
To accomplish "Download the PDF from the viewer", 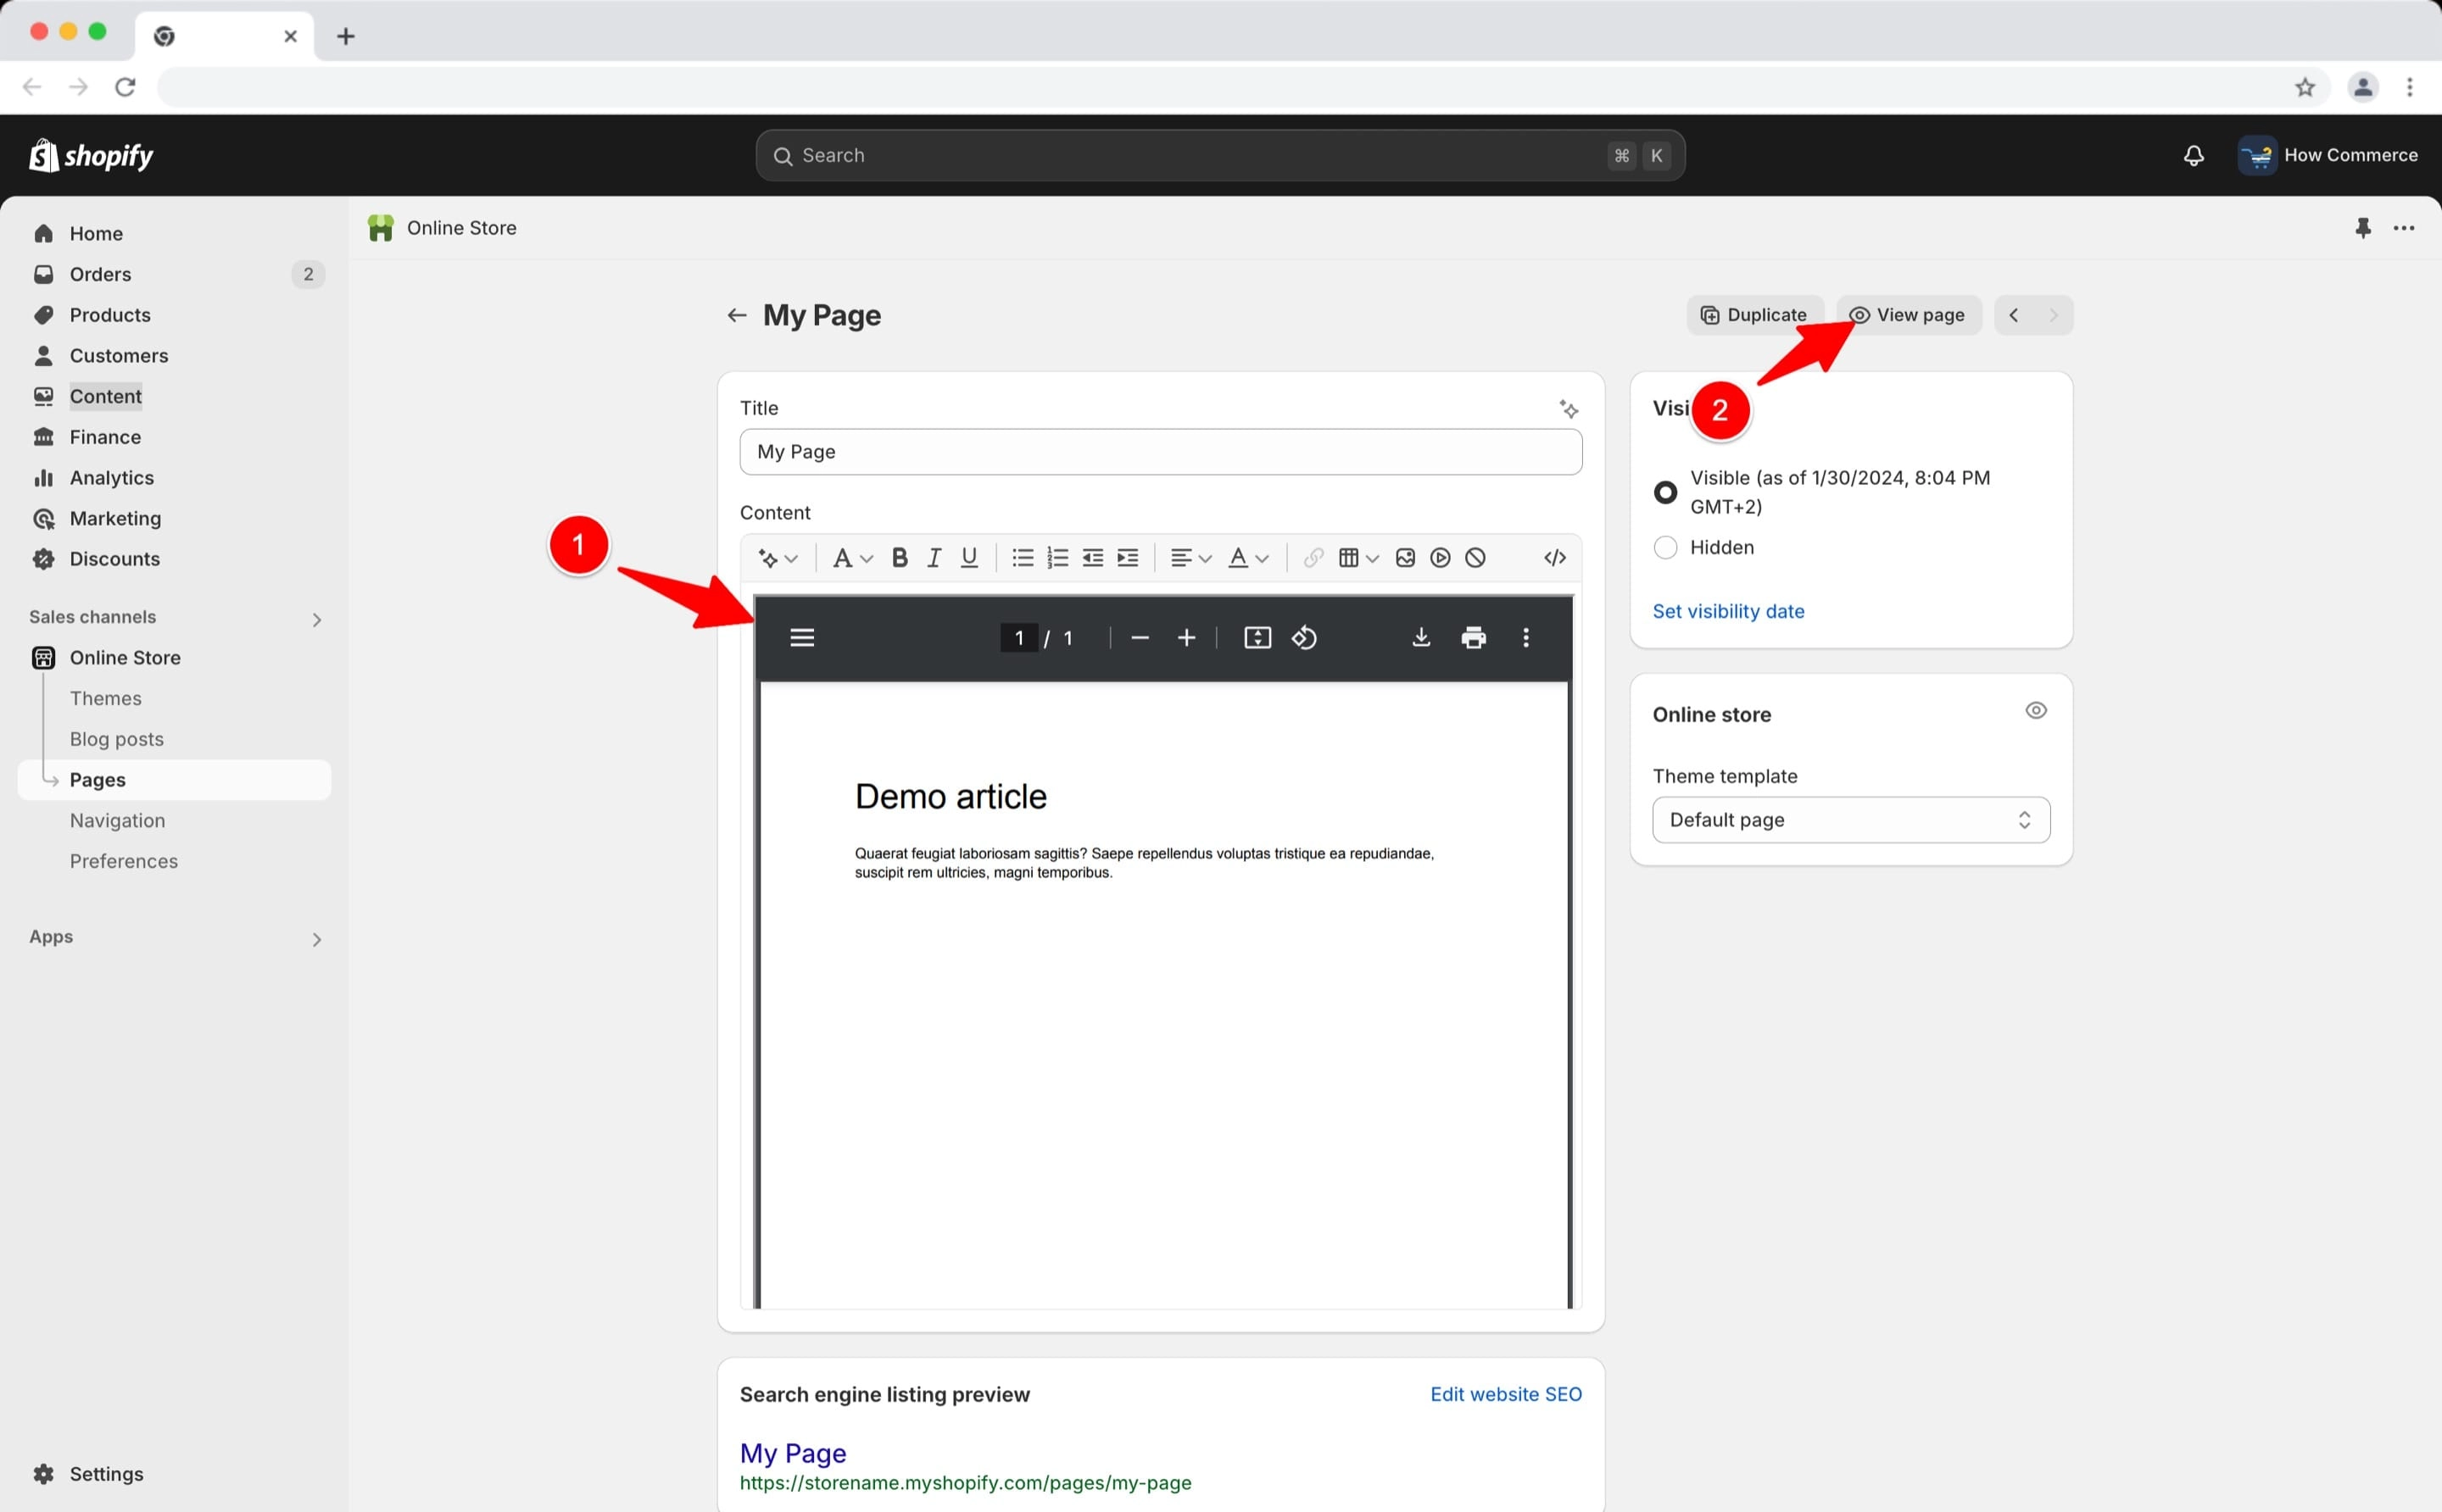I will [1420, 638].
